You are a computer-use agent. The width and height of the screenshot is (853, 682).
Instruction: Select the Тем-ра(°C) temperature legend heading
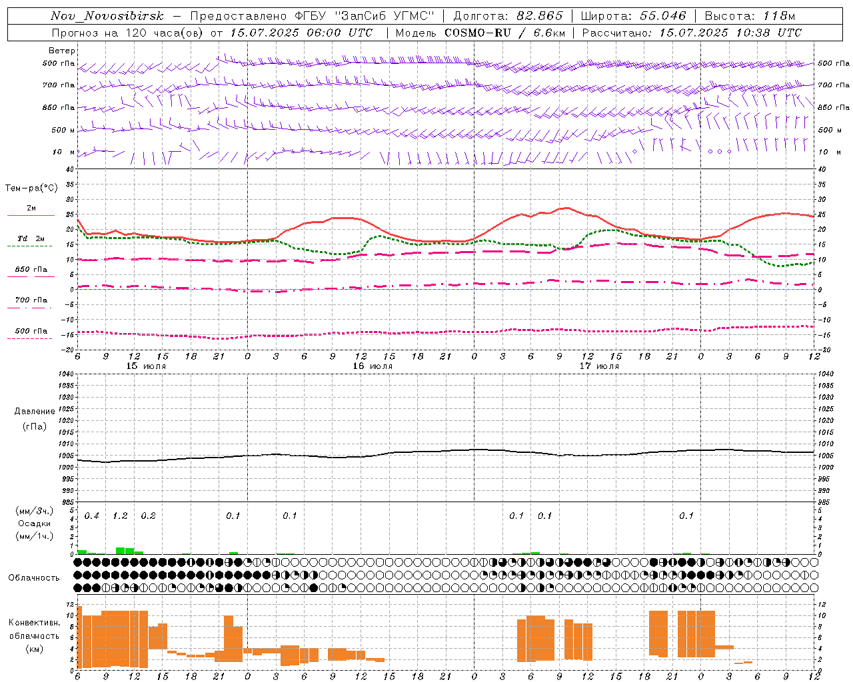pyautogui.click(x=31, y=188)
